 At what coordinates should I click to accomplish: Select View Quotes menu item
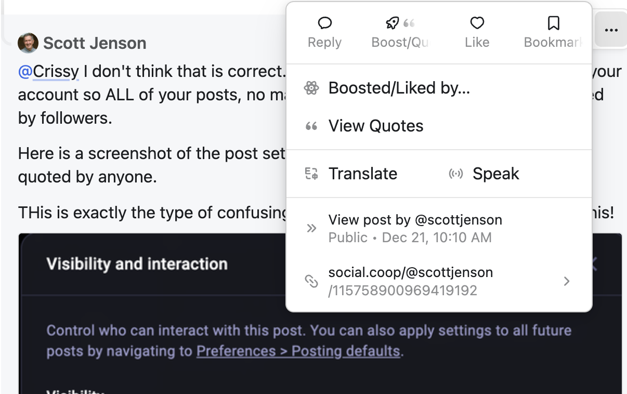376,126
